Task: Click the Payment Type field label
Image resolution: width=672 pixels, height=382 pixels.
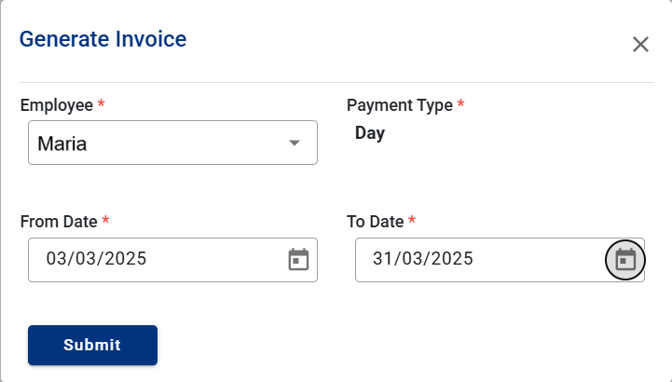Action: (x=400, y=105)
